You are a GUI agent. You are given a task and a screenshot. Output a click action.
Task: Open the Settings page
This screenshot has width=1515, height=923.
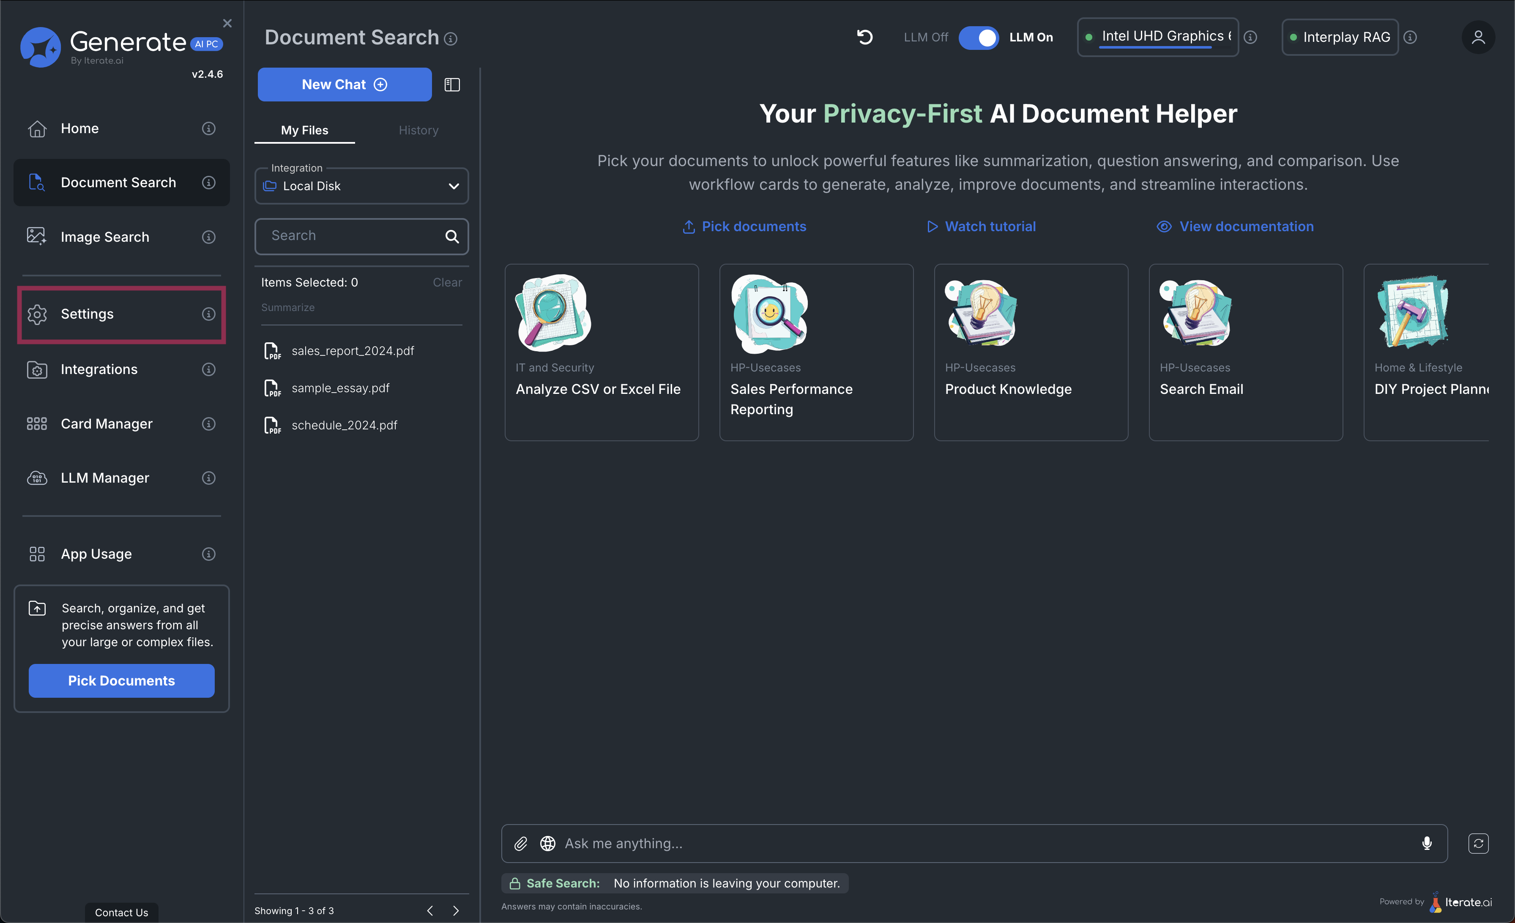[121, 314]
